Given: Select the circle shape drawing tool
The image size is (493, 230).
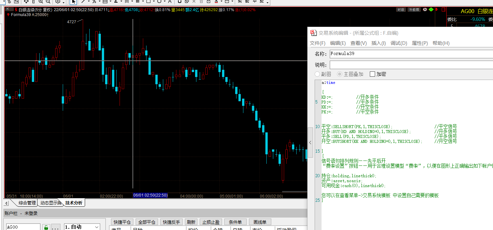Looking at the screenshot, I should [159, 1].
